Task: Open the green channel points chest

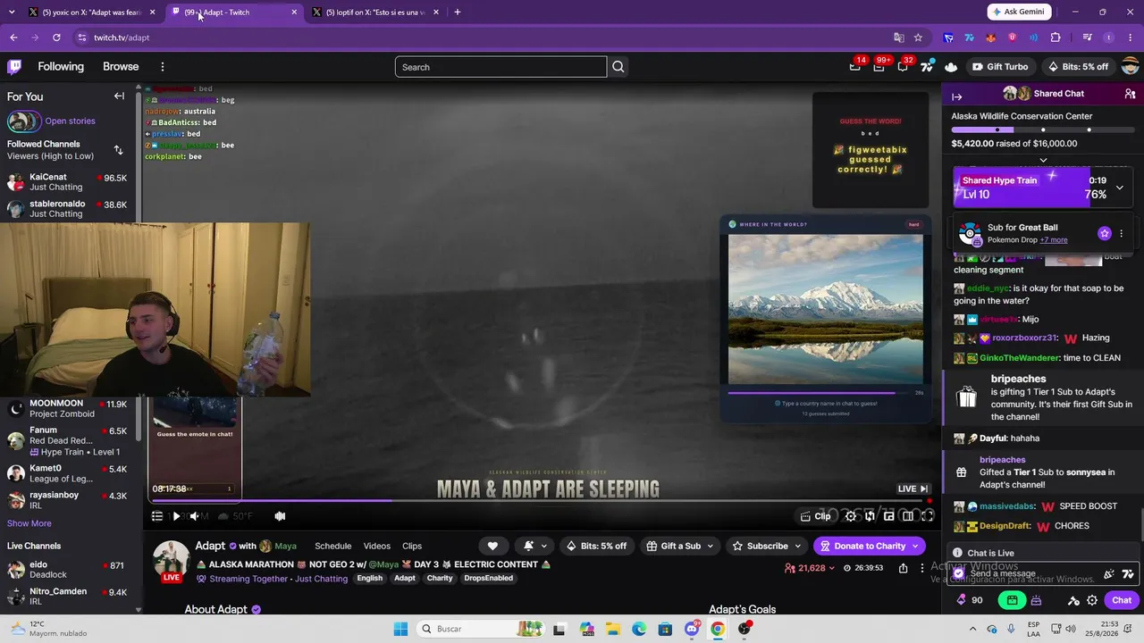Action: point(1012,600)
